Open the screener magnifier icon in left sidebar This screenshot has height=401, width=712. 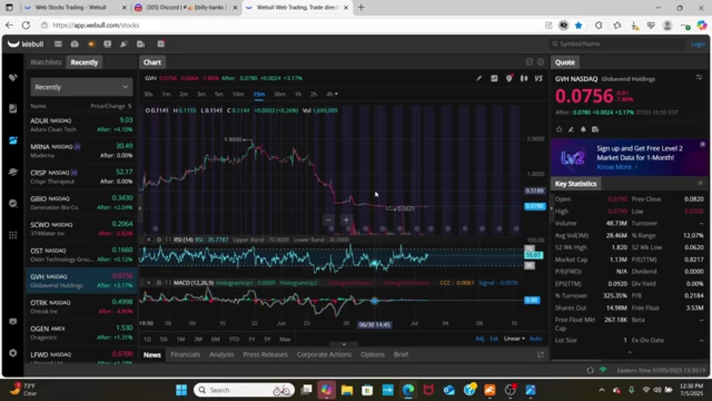[13, 203]
